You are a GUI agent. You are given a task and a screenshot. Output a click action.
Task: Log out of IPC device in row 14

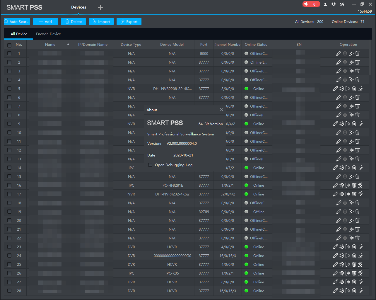point(348,168)
